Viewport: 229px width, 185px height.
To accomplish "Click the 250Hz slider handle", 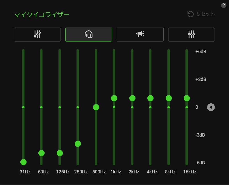I will [x=78, y=144].
